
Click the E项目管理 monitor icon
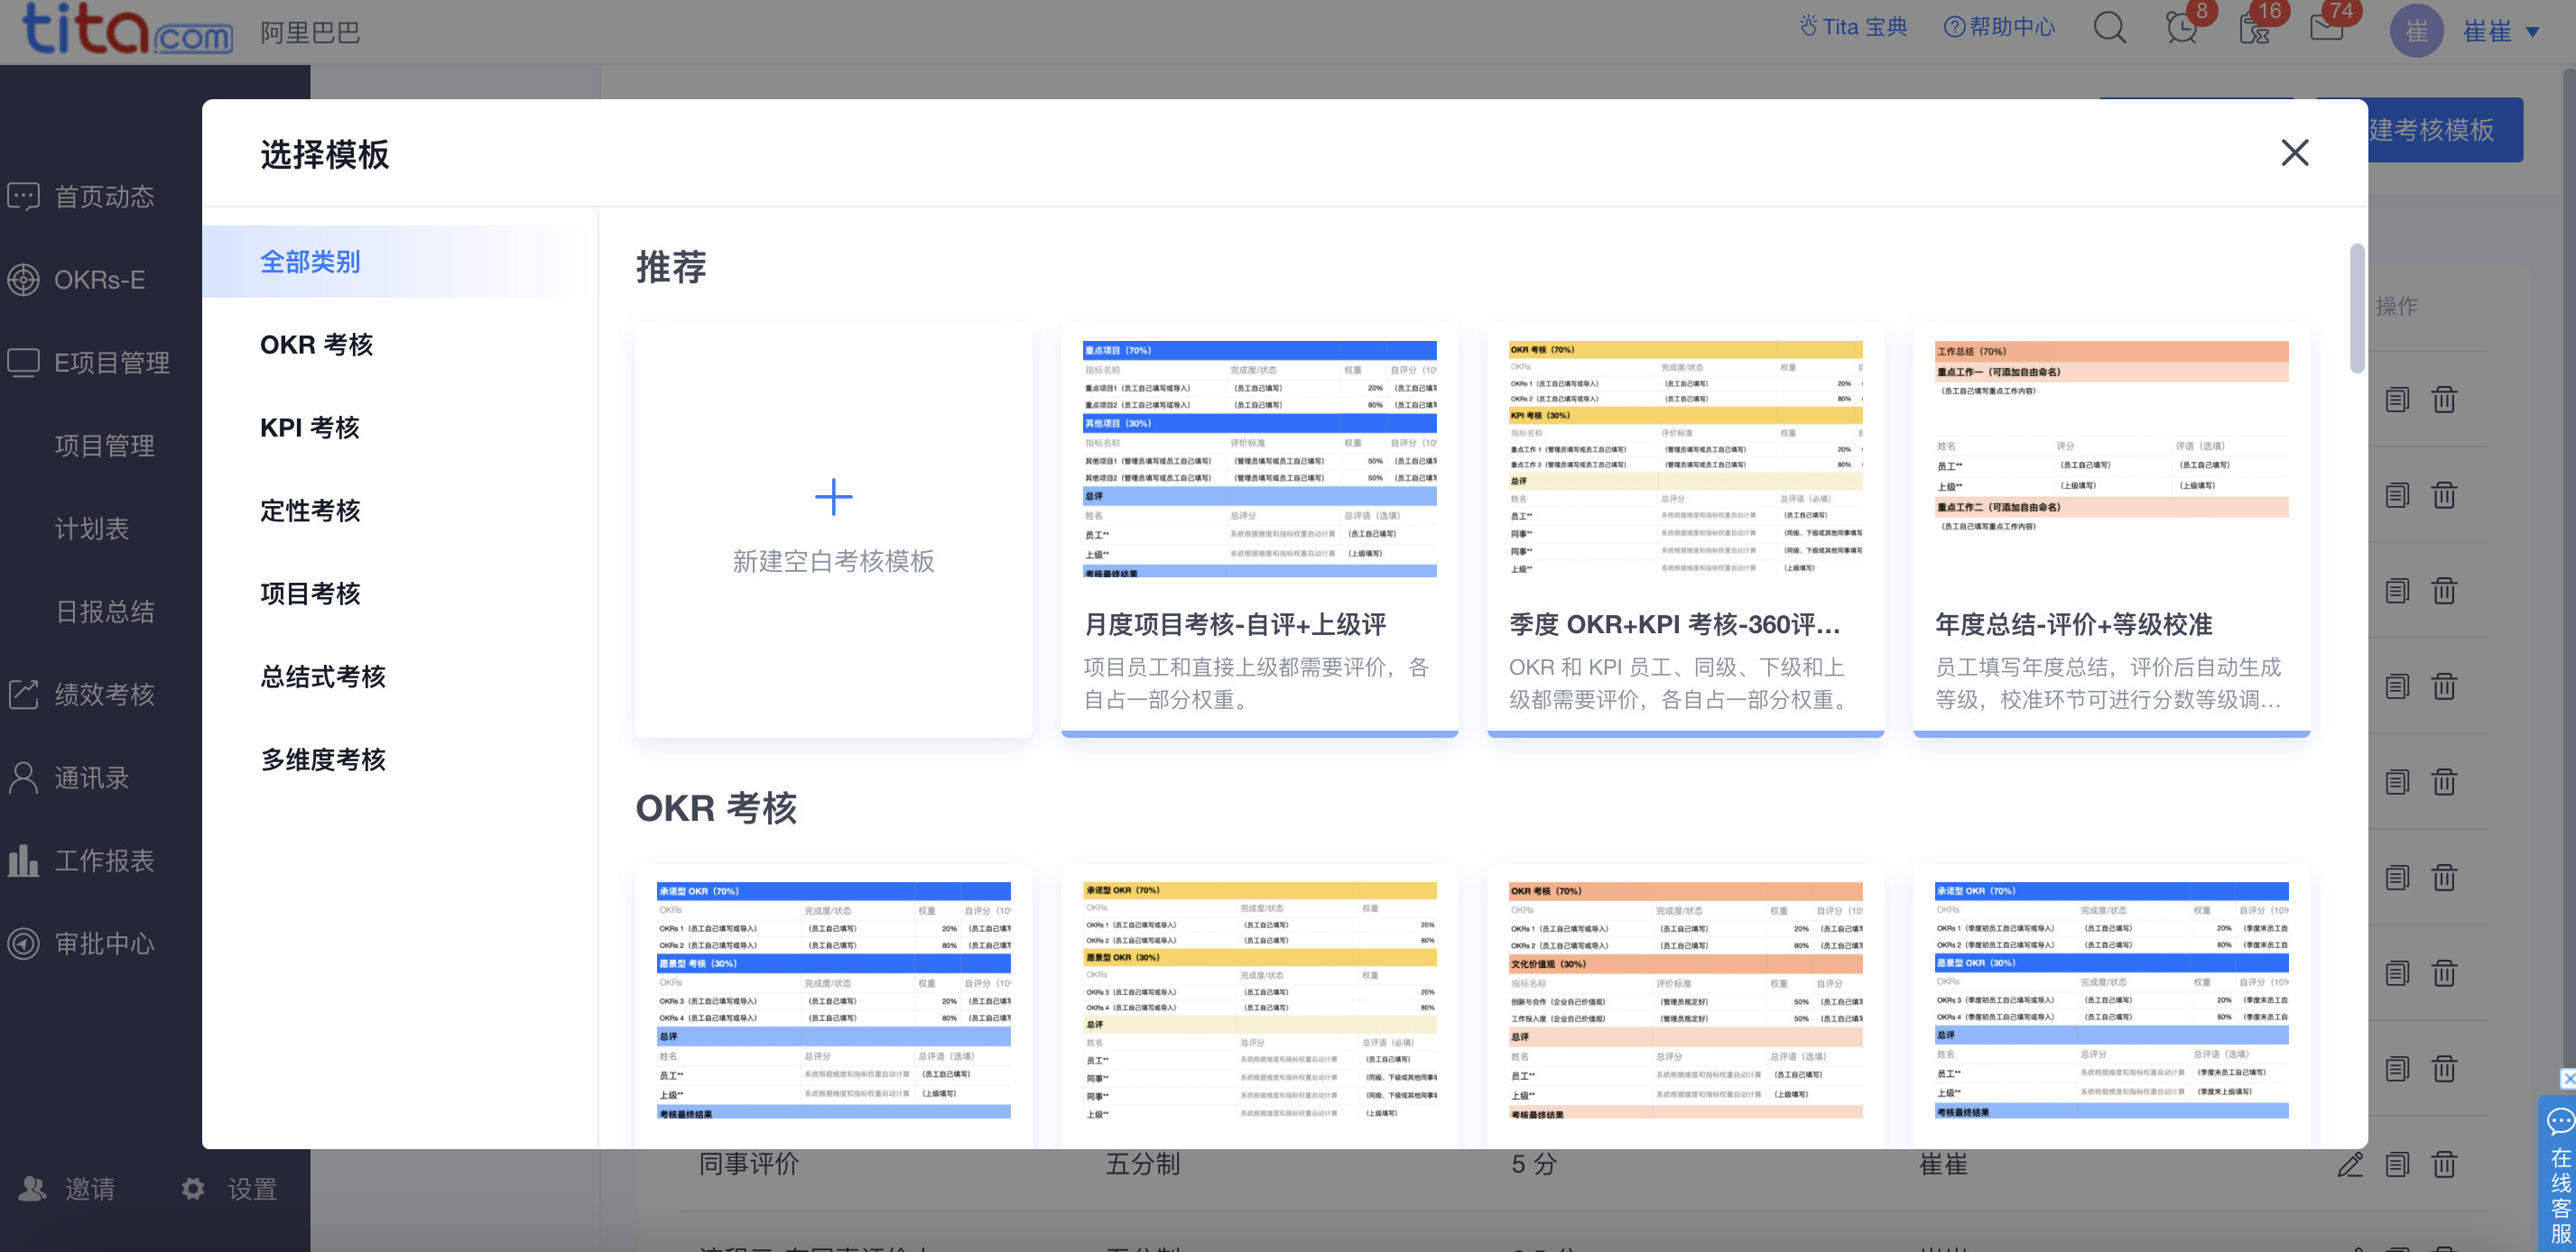point(24,362)
